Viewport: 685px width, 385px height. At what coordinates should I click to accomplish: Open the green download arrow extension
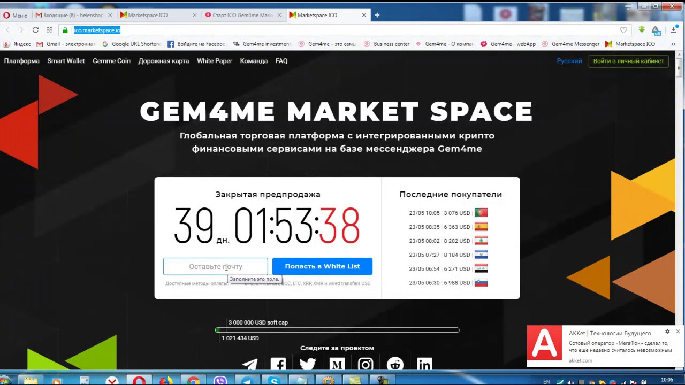click(642, 30)
